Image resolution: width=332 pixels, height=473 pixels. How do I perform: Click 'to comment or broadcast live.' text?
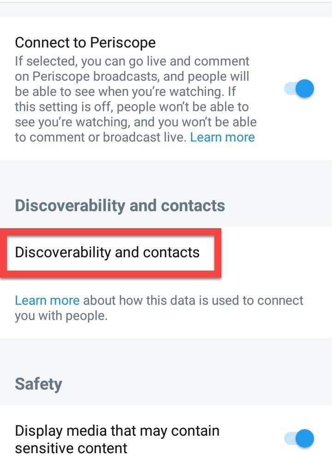(x=101, y=137)
